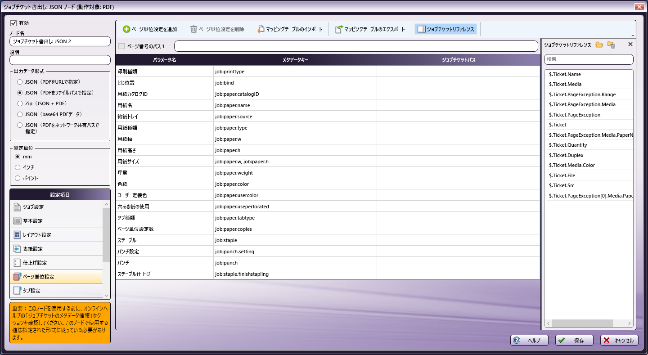Uncheck the 有効 checkbox

click(x=13, y=23)
